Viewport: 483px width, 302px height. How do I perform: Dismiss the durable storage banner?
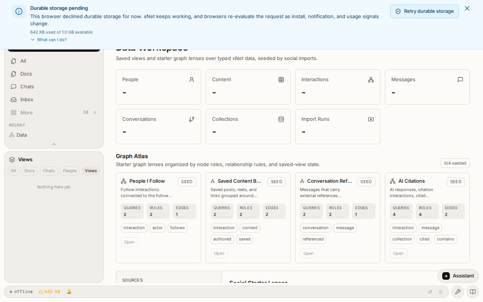467,8
